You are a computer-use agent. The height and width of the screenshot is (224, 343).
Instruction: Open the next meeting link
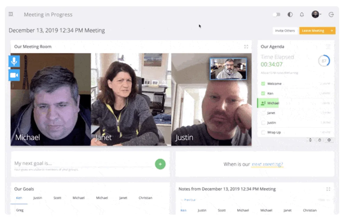coord(267,164)
